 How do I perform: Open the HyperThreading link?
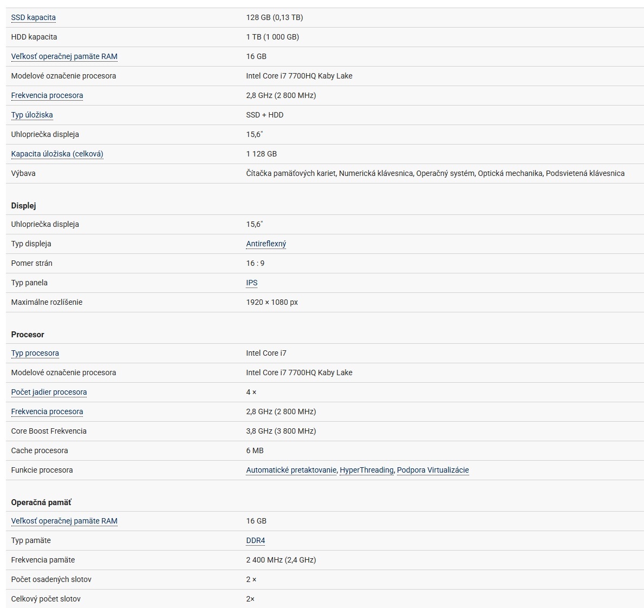coord(366,470)
